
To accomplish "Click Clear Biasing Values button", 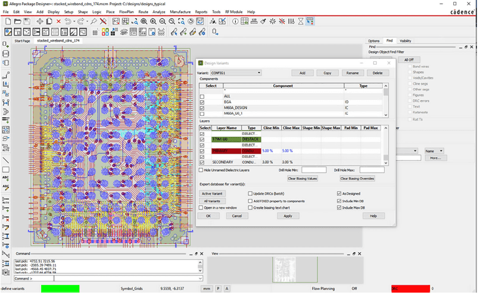I will [303, 179].
